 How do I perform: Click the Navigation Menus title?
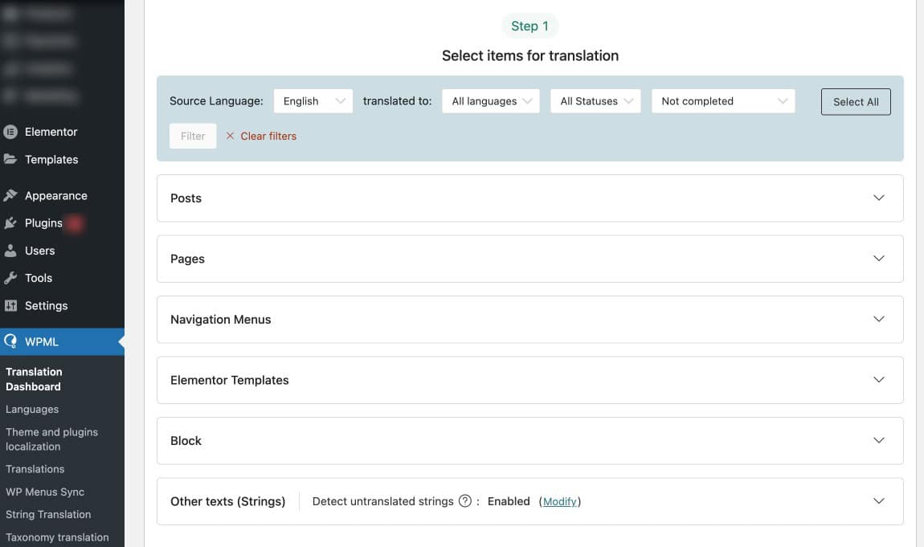[x=220, y=320]
